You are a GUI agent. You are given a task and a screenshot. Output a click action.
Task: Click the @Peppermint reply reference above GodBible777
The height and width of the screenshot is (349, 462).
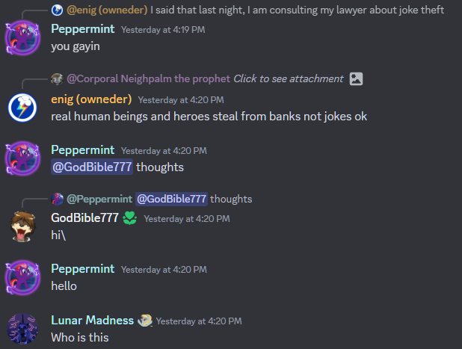99,199
